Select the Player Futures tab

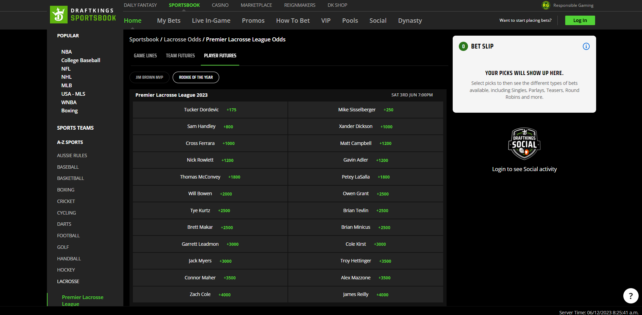[x=220, y=56]
